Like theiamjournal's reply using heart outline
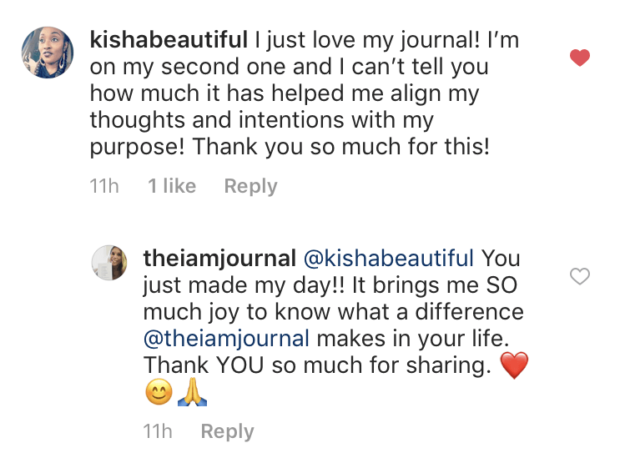Image resolution: width=625 pixels, height=453 pixels. point(579,276)
